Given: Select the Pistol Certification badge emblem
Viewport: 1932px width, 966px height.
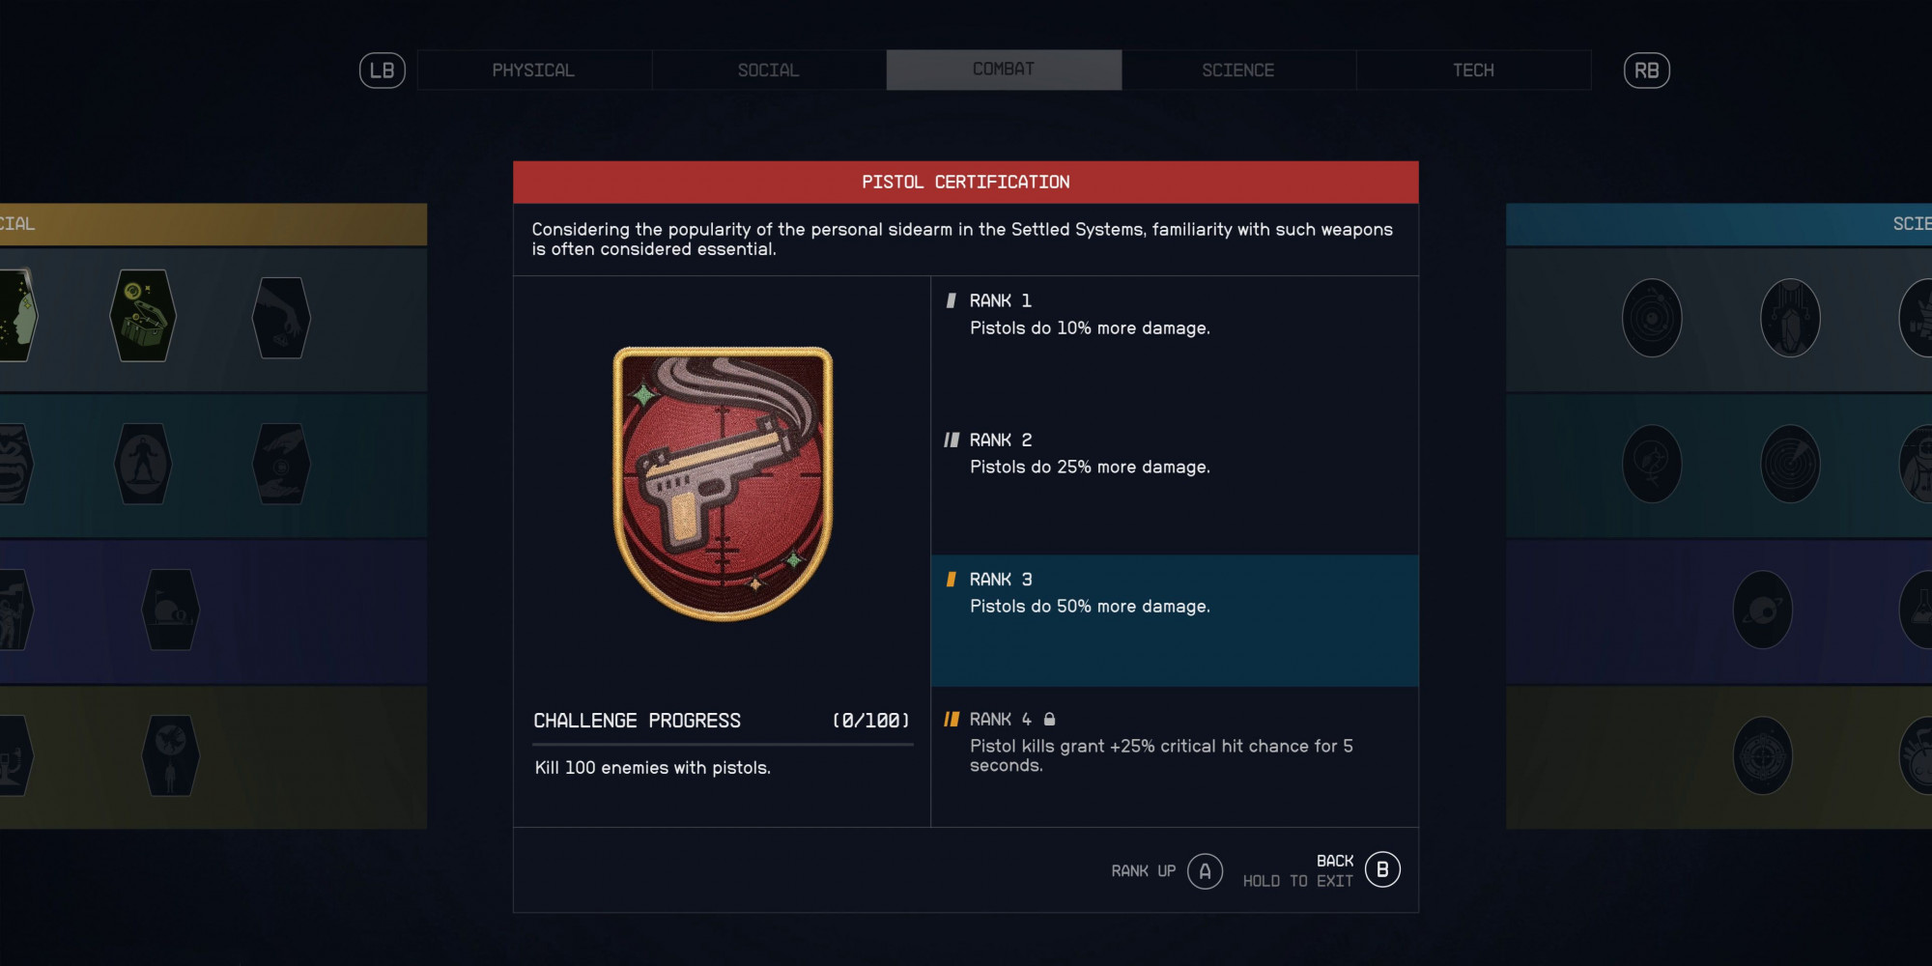Looking at the screenshot, I should click(x=723, y=483).
